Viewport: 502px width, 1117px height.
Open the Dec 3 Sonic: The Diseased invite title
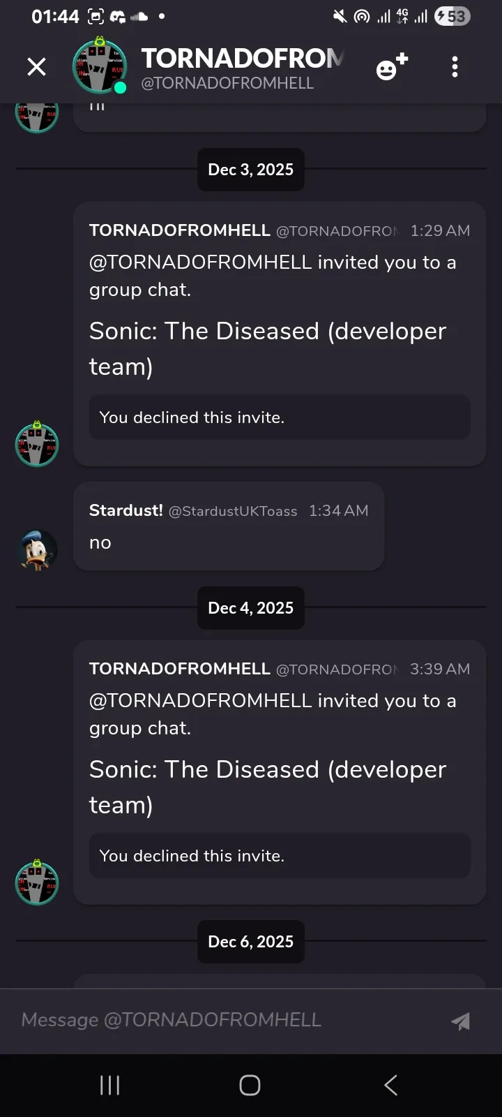(x=268, y=348)
